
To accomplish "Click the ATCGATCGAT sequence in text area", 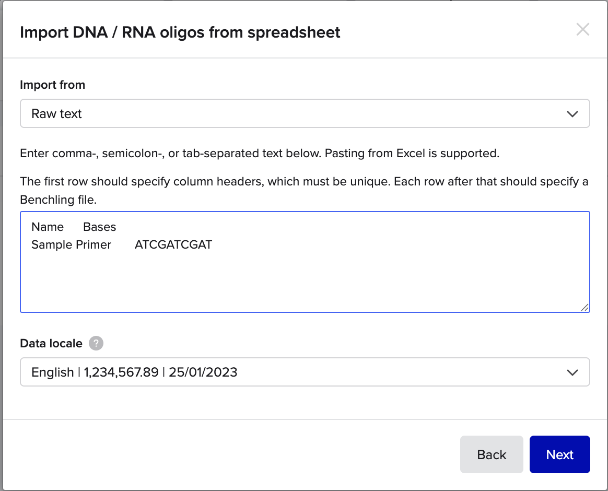I will 173,244.
